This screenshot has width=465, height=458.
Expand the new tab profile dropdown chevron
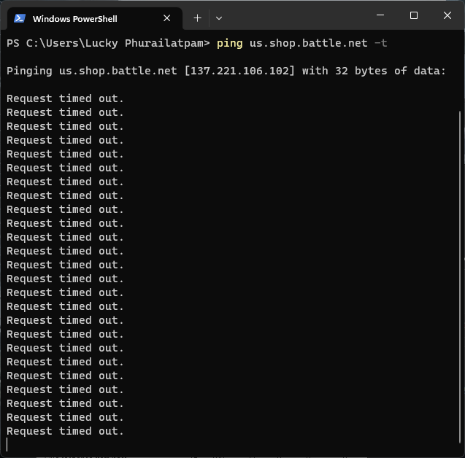[219, 18]
